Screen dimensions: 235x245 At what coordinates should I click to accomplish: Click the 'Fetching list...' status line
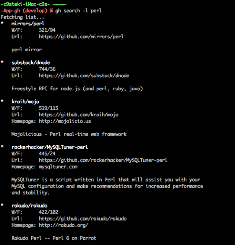[22, 17]
